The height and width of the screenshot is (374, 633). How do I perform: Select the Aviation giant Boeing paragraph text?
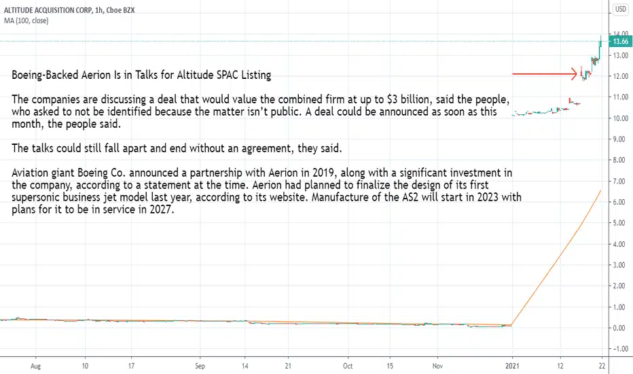[266, 191]
